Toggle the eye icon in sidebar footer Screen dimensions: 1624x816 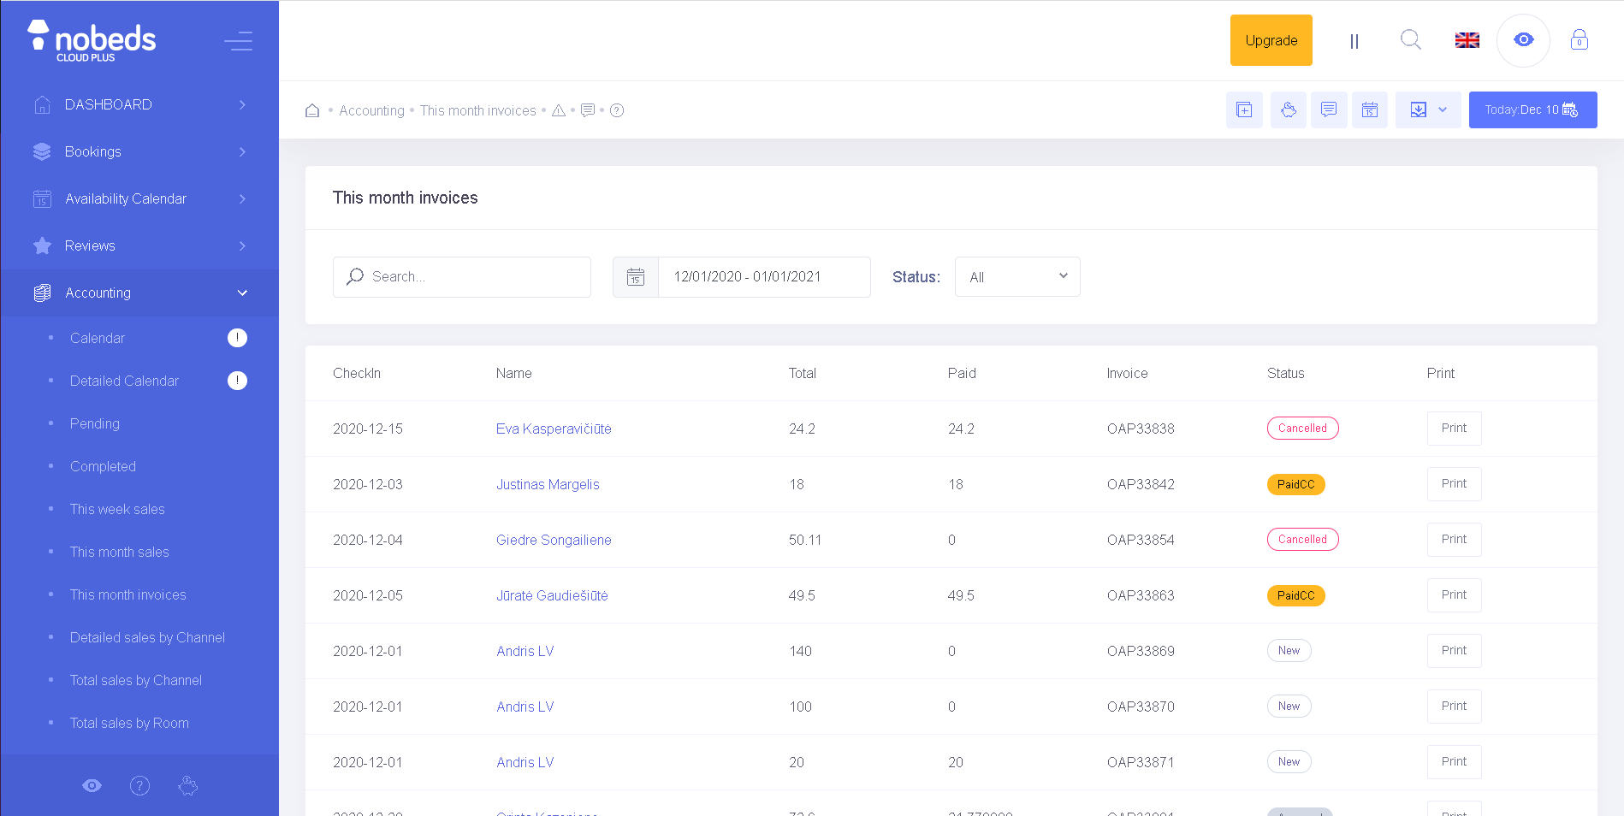click(x=92, y=785)
